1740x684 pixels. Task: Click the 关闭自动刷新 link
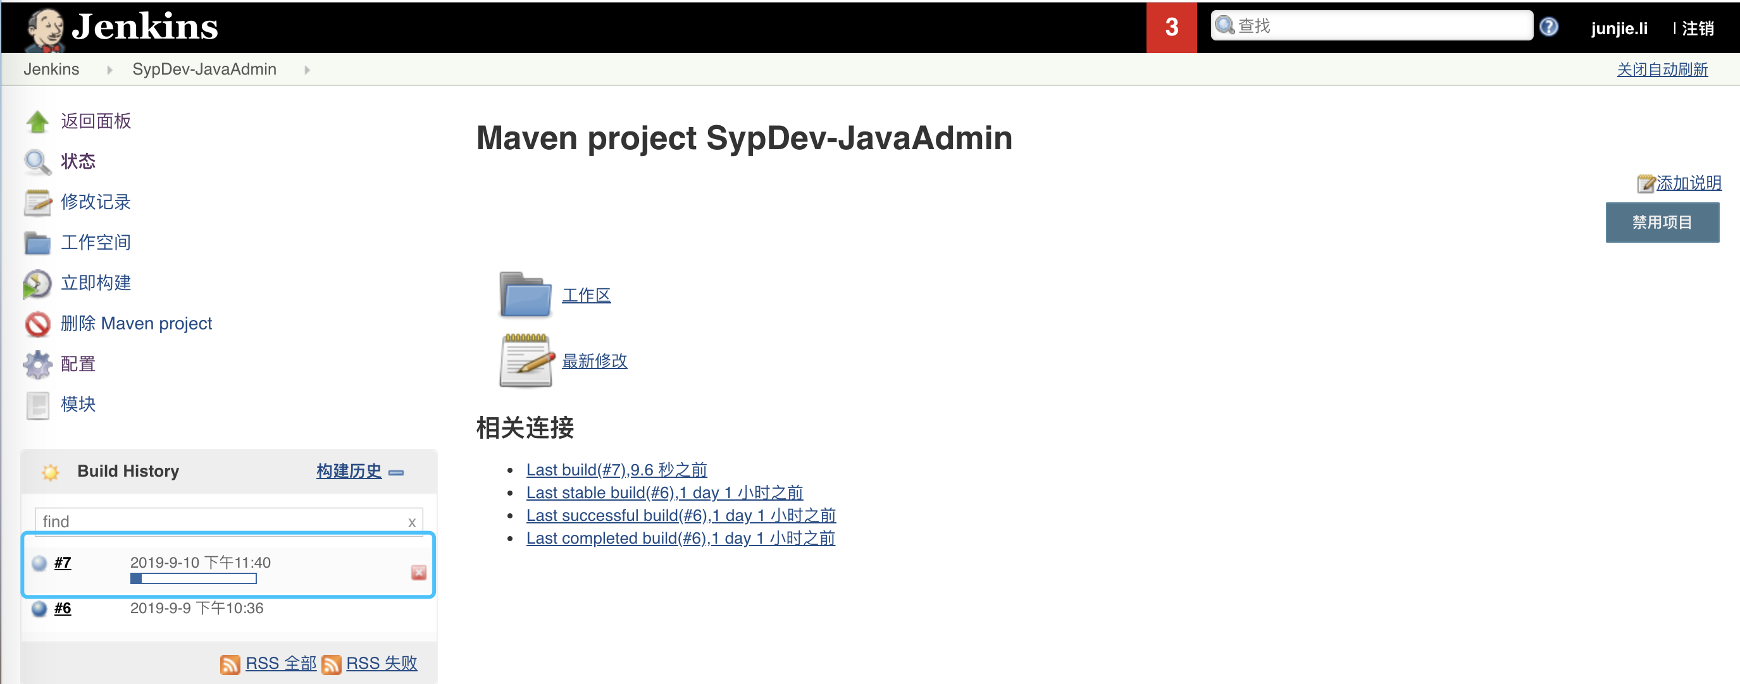pos(1662,70)
